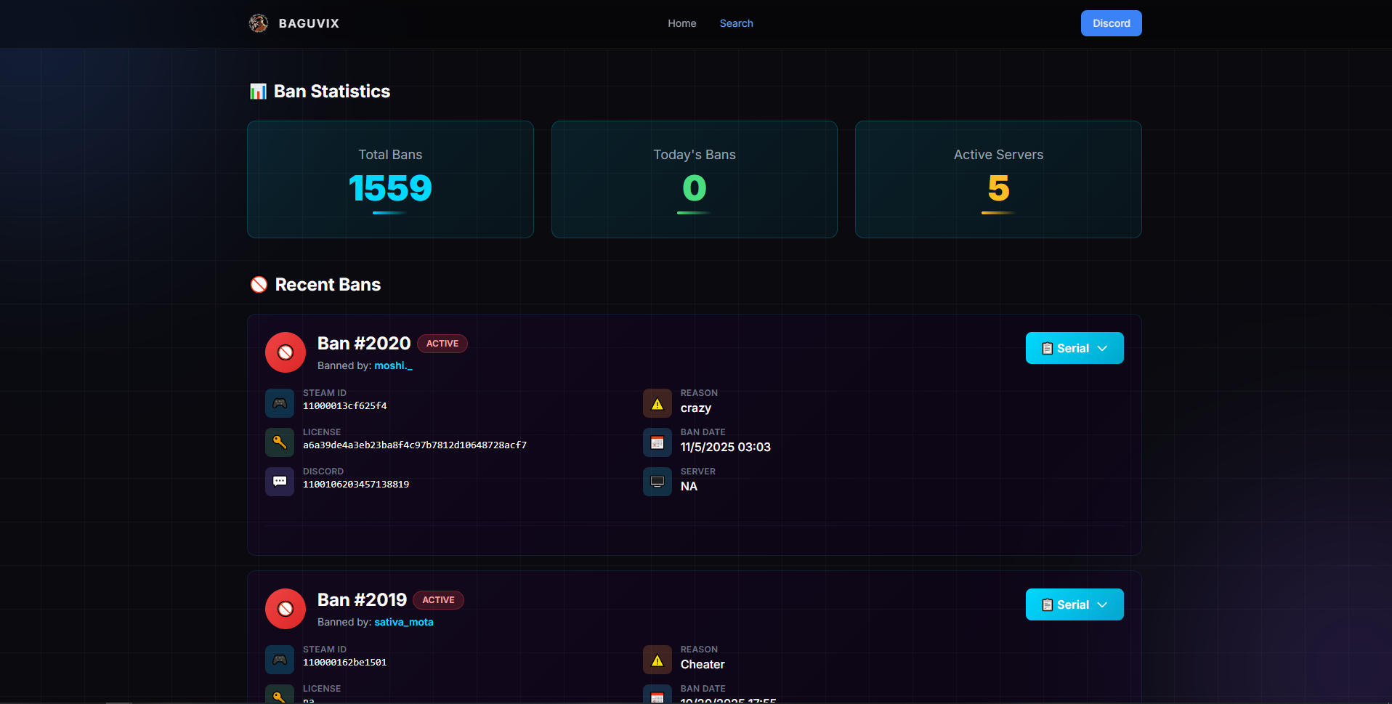Open the Home navigation item
Image resolution: width=1392 pixels, height=704 pixels.
coord(681,23)
